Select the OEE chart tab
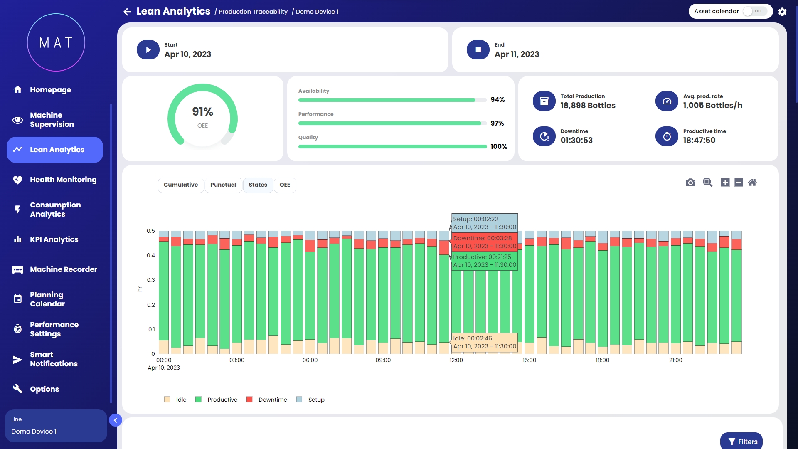798x449 pixels. pyautogui.click(x=285, y=185)
